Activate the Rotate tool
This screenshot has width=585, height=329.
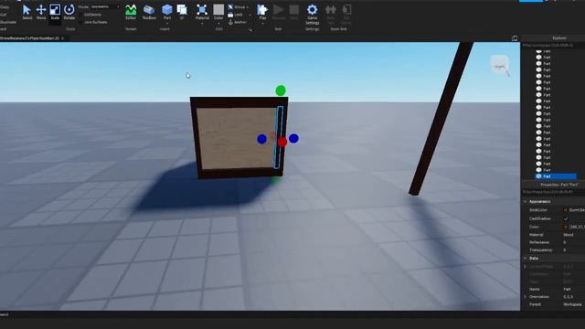pyautogui.click(x=69, y=12)
